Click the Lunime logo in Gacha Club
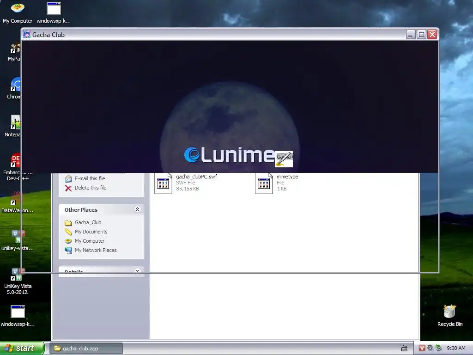Viewport: 473px width, 355px height. pyautogui.click(x=230, y=155)
